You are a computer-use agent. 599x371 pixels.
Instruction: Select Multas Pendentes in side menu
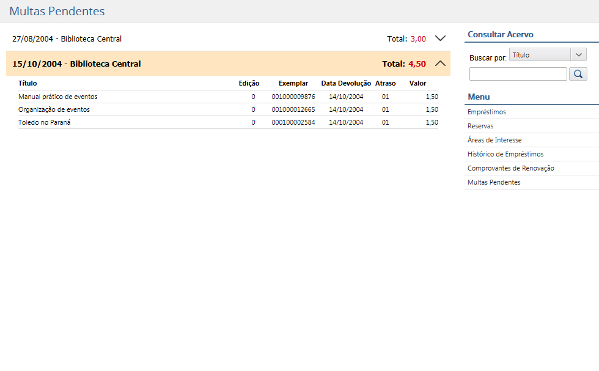click(494, 182)
